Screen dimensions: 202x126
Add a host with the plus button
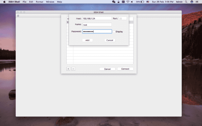coord(68,69)
